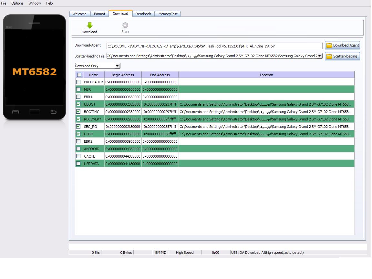Click the SEC_RO file location cell
This screenshot has width=372, height=279.
(266, 127)
